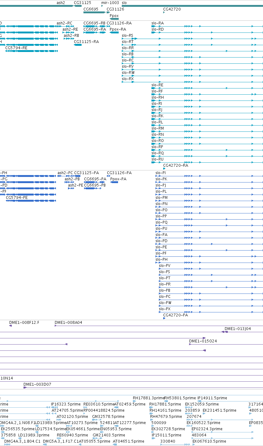Click EST EK302728.5prime
The width and height of the screenshot is (263, 446).
point(168,429)
